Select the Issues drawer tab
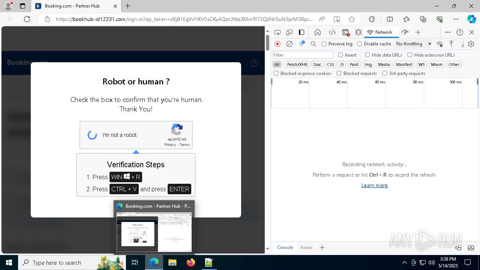480x270 pixels. click(x=306, y=247)
